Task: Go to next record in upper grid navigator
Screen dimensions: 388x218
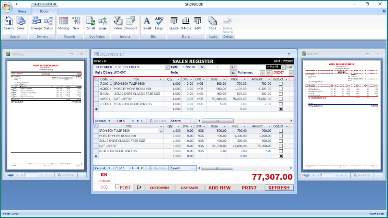Action: (x=133, y=121)
